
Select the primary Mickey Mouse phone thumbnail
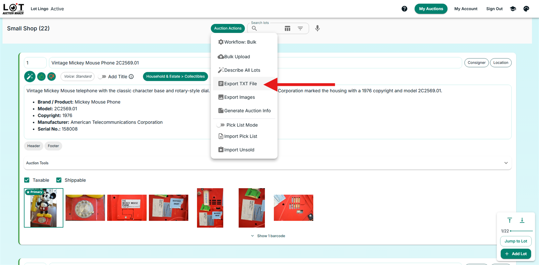[x=43, y=208]
